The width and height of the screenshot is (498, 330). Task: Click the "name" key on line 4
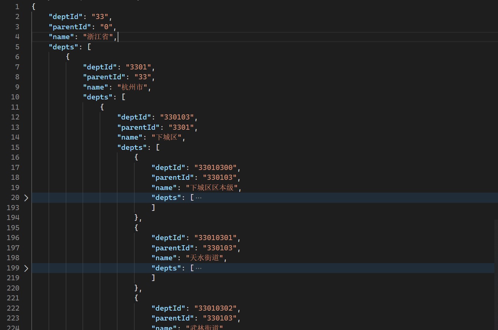coord(61,37)
